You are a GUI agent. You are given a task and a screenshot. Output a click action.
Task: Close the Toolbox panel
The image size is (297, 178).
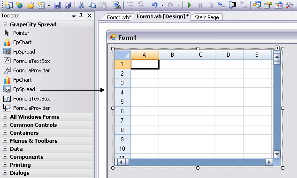coord(89,15)
